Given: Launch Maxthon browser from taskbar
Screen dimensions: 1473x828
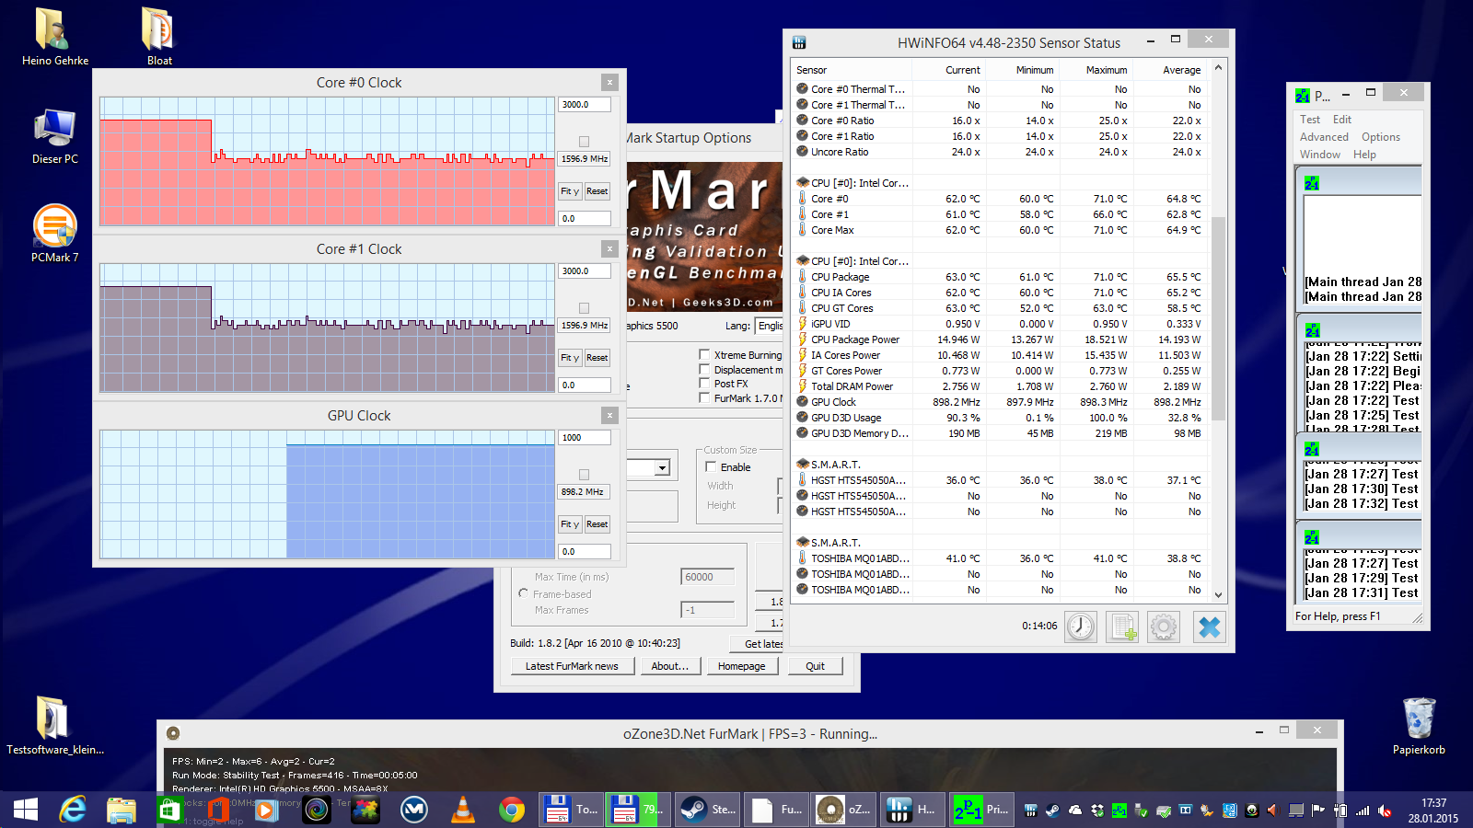Looking at the screenshot, I should click(x=414, y=810).
